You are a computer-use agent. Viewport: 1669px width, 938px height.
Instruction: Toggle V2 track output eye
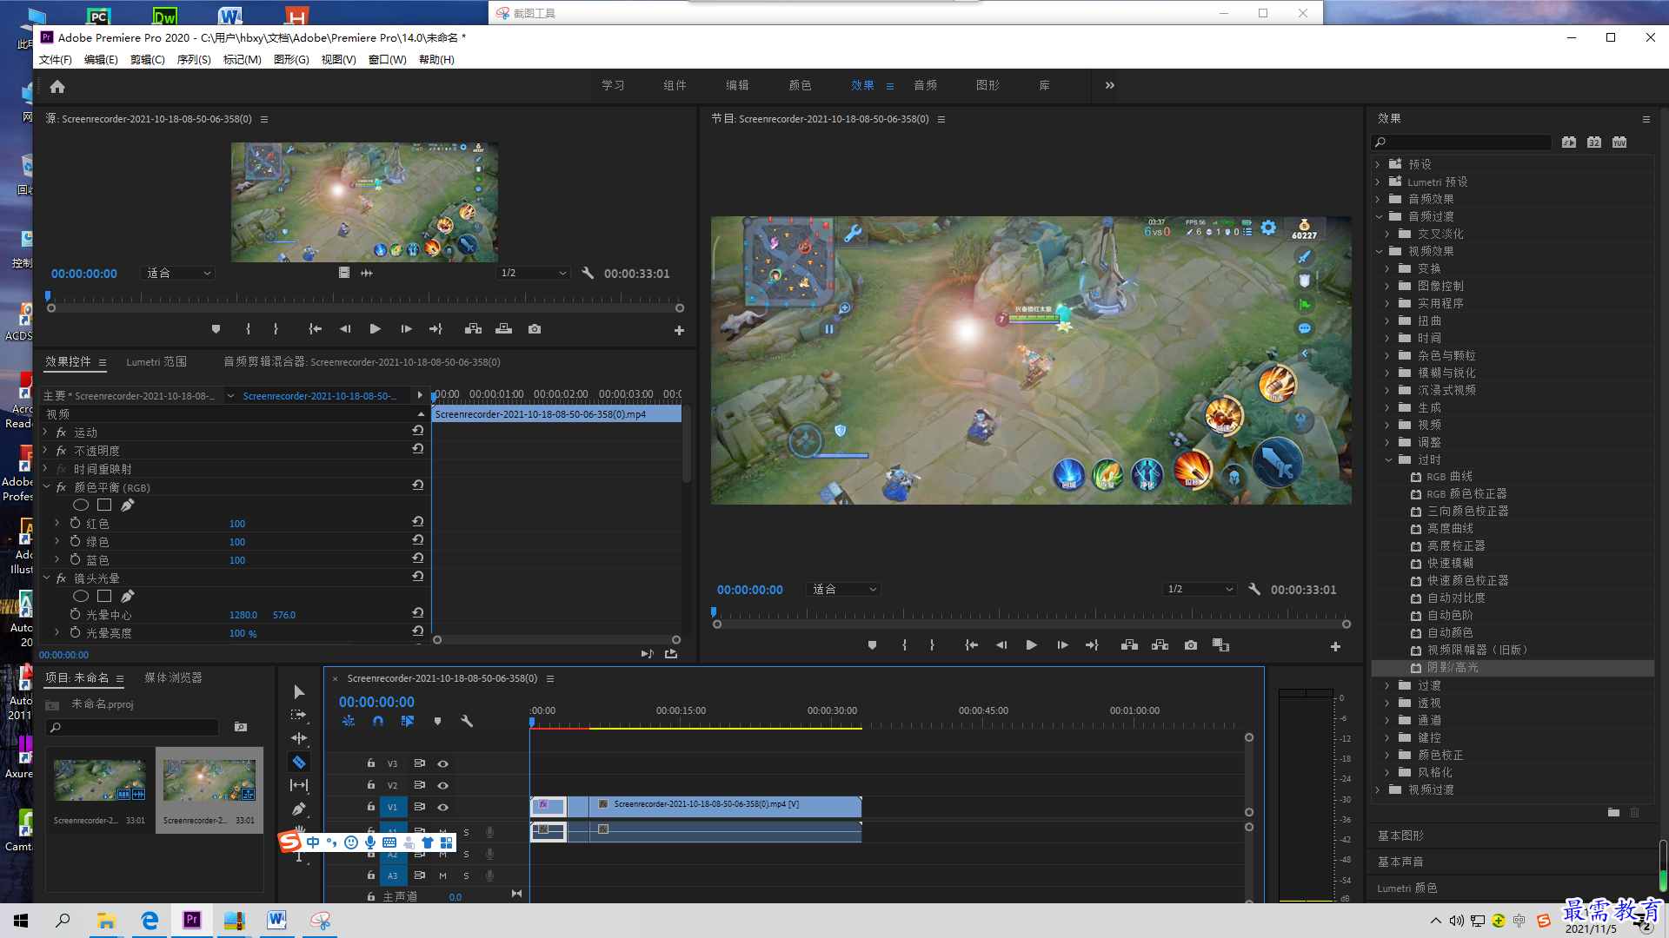pos(442,785)
